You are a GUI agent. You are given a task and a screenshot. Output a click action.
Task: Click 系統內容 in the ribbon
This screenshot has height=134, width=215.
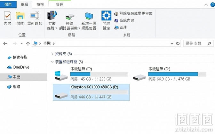click(124, 20)
